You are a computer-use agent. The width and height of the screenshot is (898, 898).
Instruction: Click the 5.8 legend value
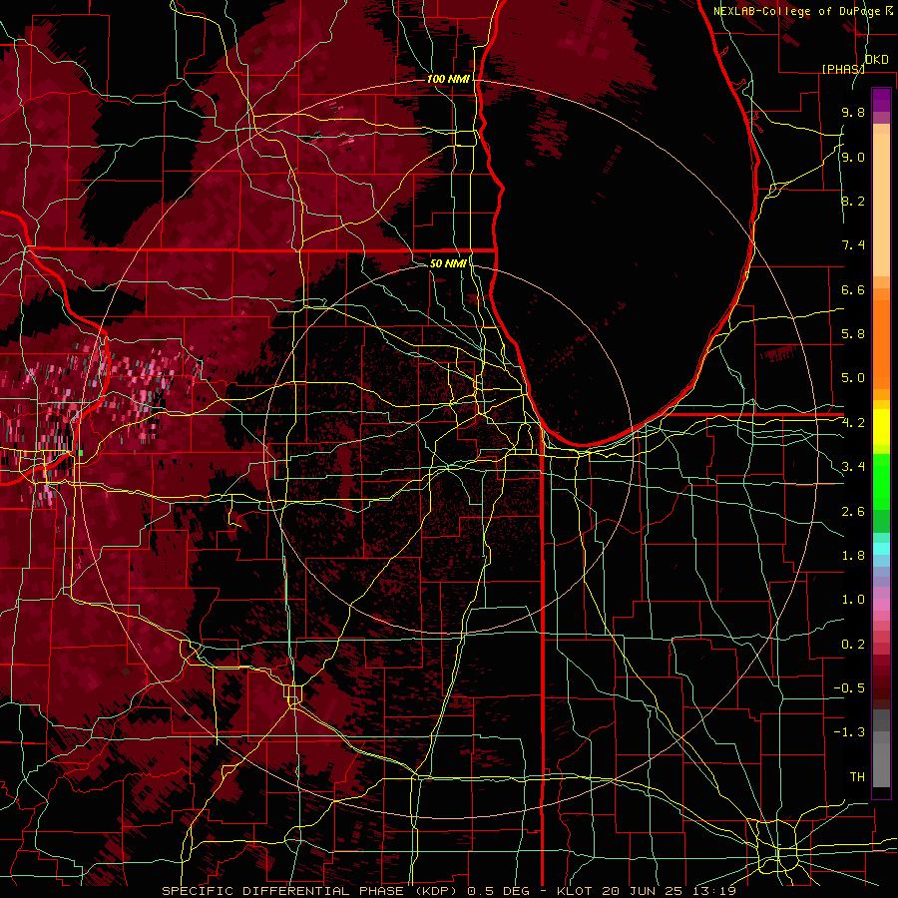pos(853,334)
